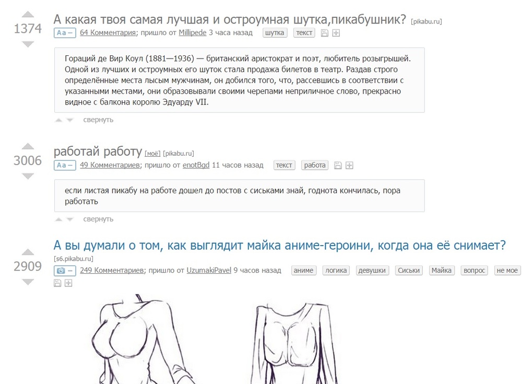Image resolution: width=522 pixels, height=384 pixels.
Task: Save the шутка post with floppy icon
Action: 325,33
